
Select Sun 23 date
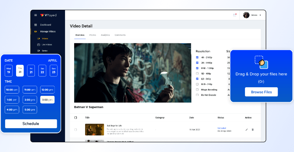pos(54,71)
